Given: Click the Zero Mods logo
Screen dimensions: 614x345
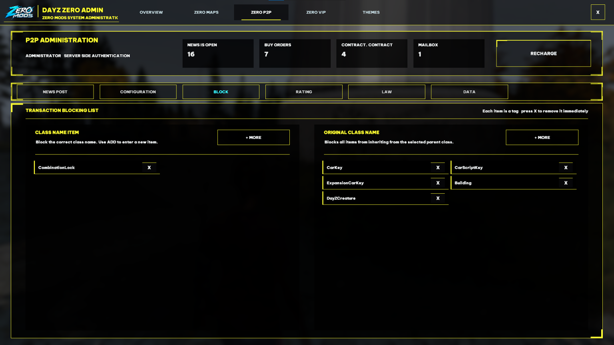Looking at the screenshot, I should point(19,12).
